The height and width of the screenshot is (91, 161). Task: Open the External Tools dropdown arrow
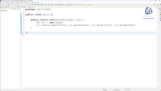point(43,5)
